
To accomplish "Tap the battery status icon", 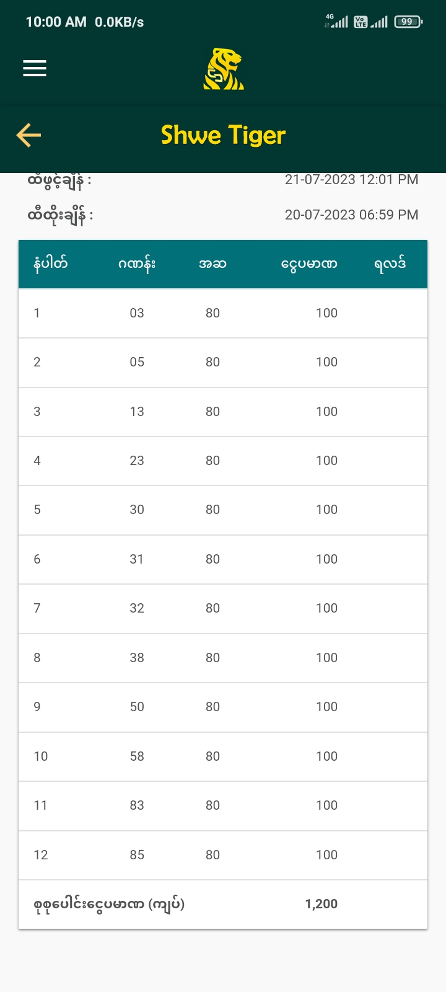I will [408, 22].
